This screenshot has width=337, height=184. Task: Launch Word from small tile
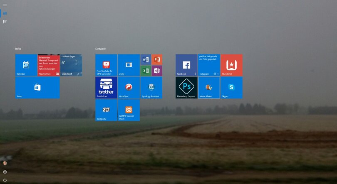(x=146, y=59)
